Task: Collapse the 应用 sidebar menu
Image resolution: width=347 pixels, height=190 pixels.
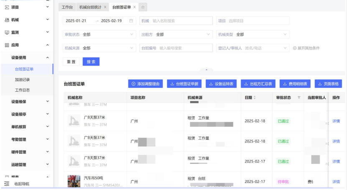Action: click(x=47, y=45)
